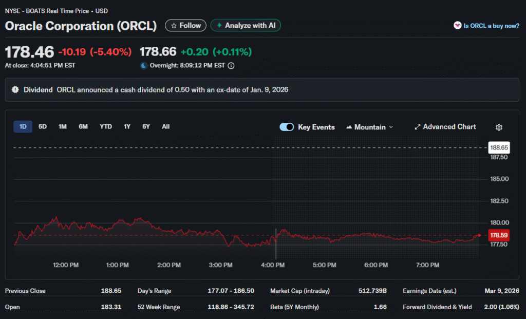Expand to the Advanced Chart
526x319 pixels.
[445, 127]
